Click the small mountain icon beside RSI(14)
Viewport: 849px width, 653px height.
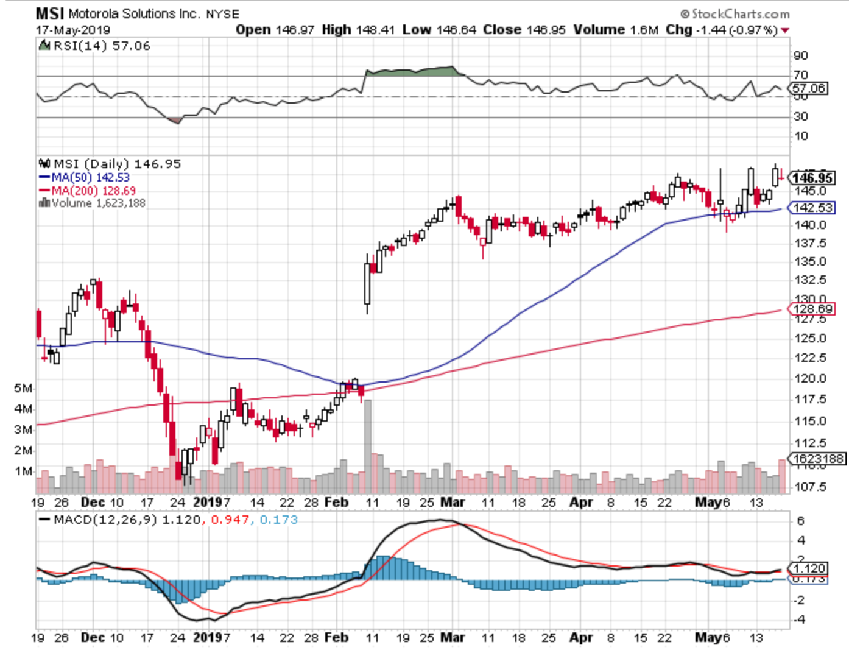(44, 46)
